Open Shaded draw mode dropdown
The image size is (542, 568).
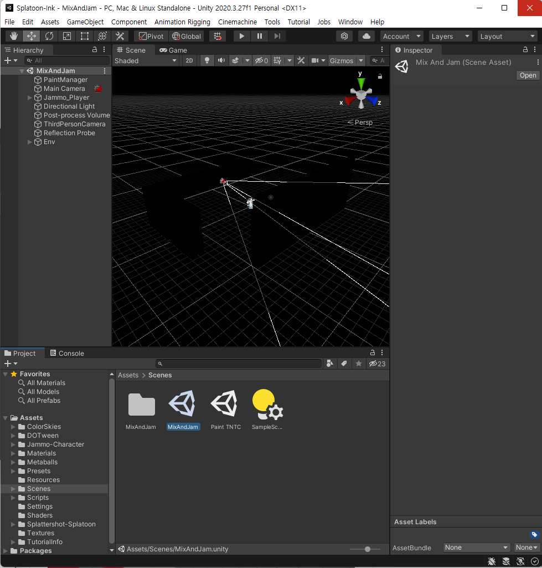click(x=146, y=60)
